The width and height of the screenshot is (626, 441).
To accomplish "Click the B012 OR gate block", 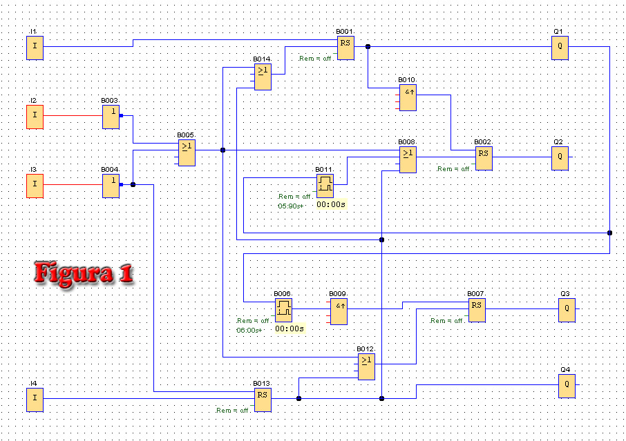I will (366, 366).
